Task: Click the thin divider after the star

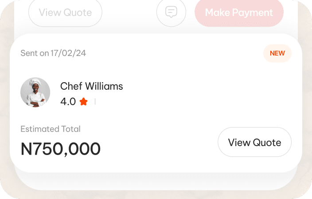Action: coord(95,102)
